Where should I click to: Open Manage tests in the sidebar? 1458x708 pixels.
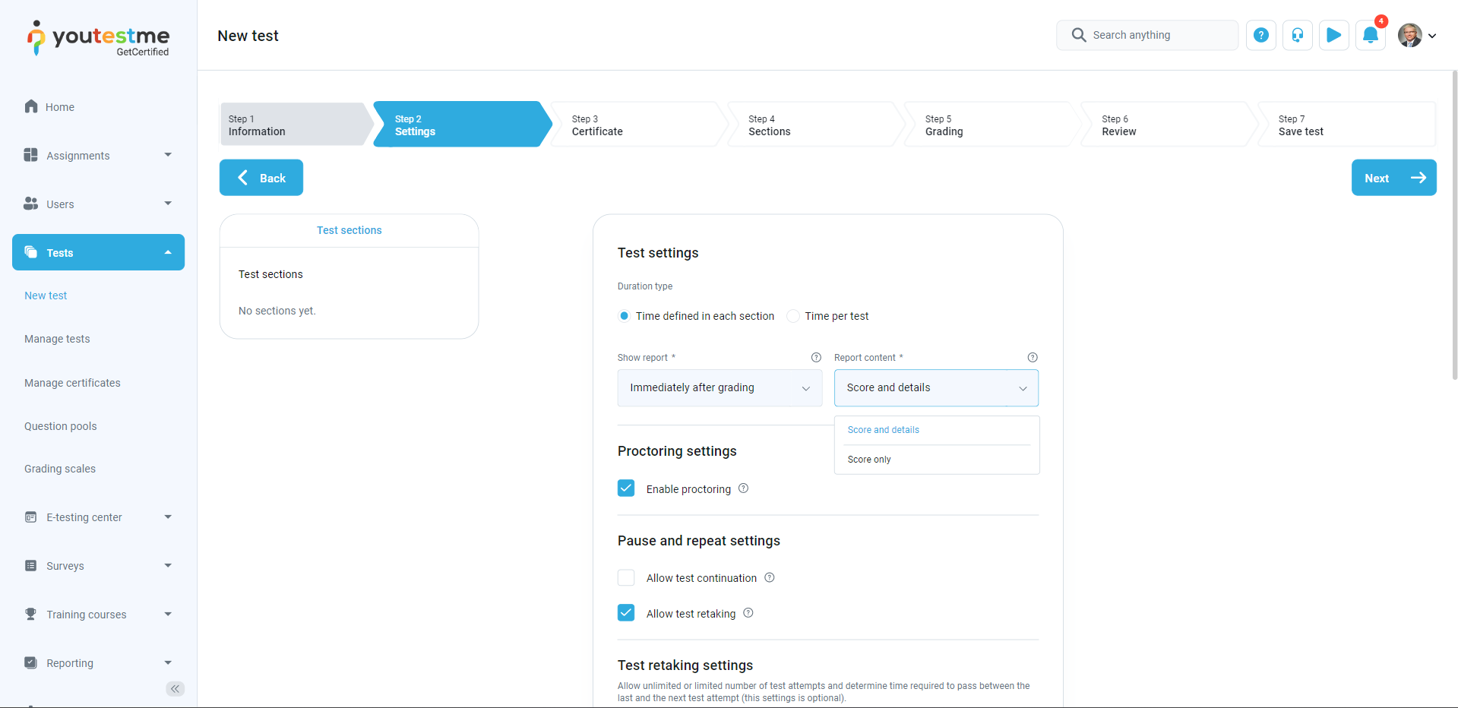point(57,339)
